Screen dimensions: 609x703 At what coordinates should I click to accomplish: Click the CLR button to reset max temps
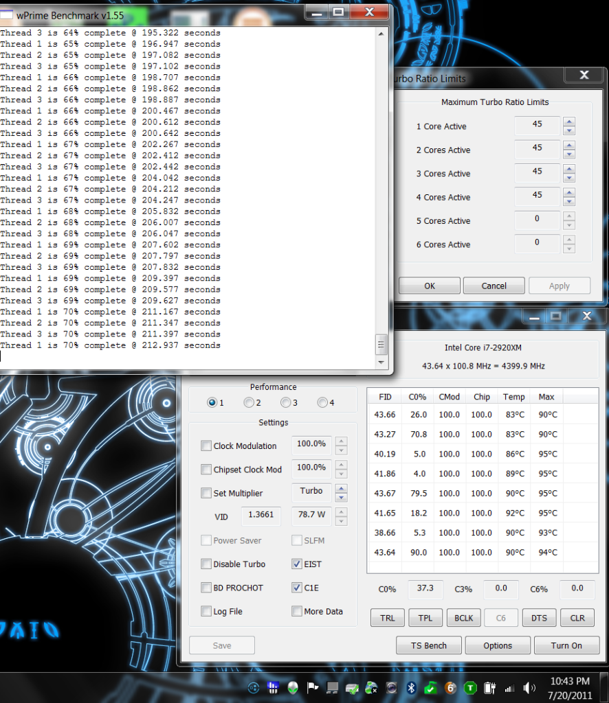click(577, 618)
